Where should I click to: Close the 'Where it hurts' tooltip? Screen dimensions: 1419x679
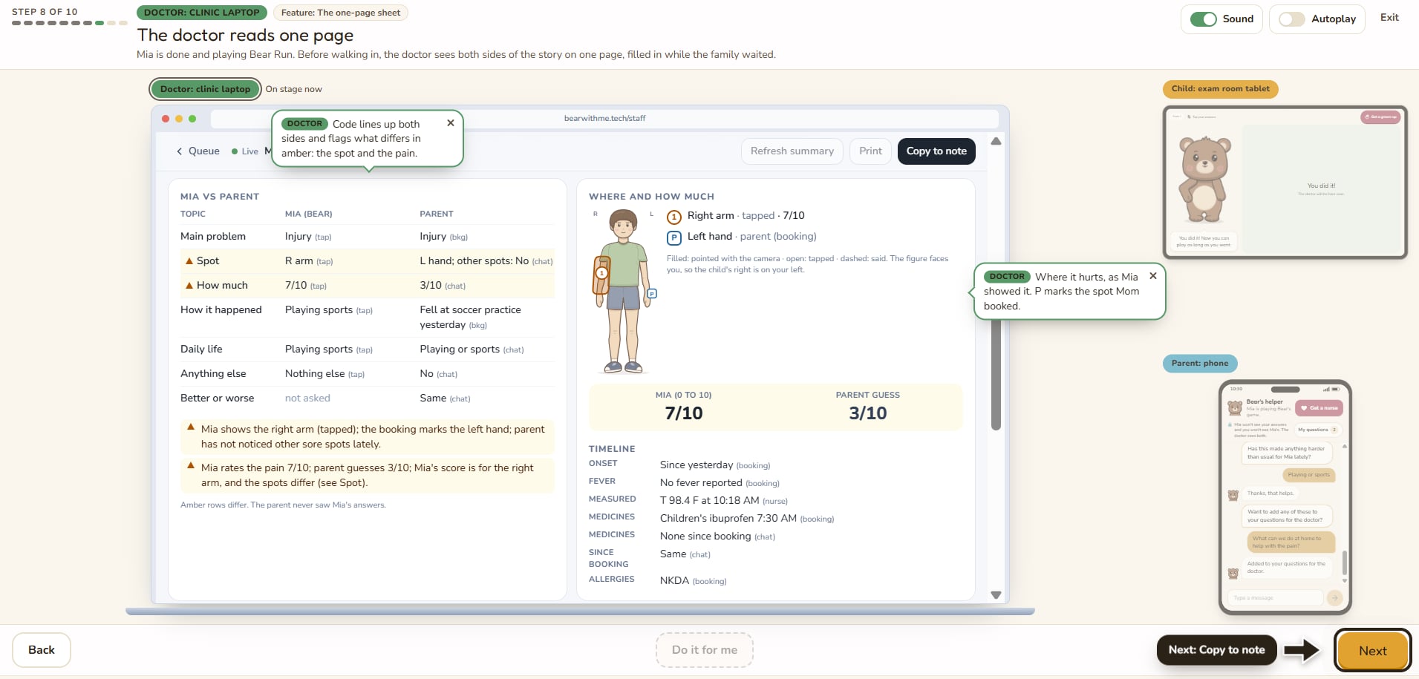(x=1153, y=276)
